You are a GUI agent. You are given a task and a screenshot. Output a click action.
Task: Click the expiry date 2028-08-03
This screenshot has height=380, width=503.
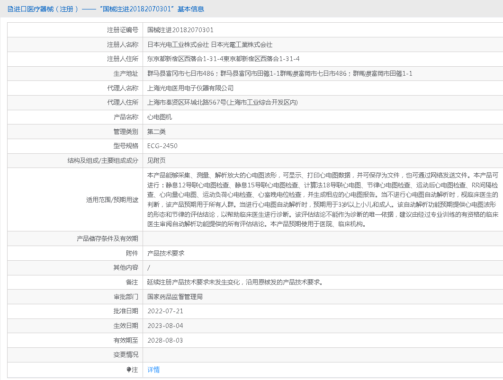click(x=165, y=340)
